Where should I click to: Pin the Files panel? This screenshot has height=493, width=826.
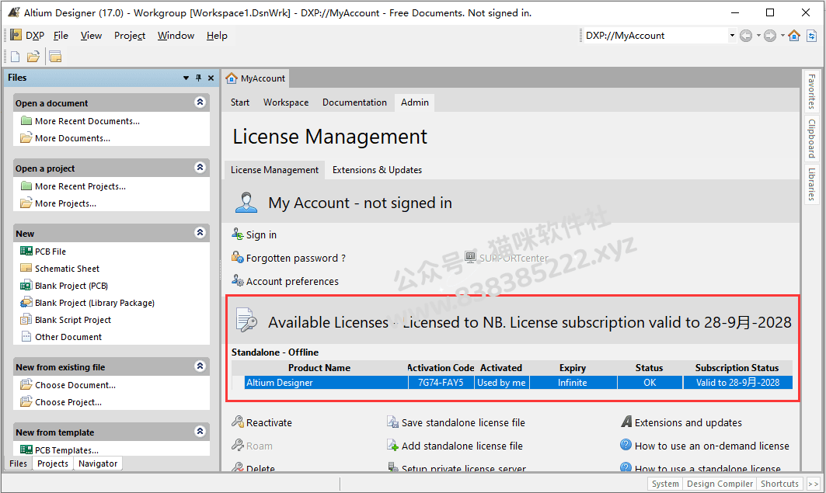click(x=199, y=78)
